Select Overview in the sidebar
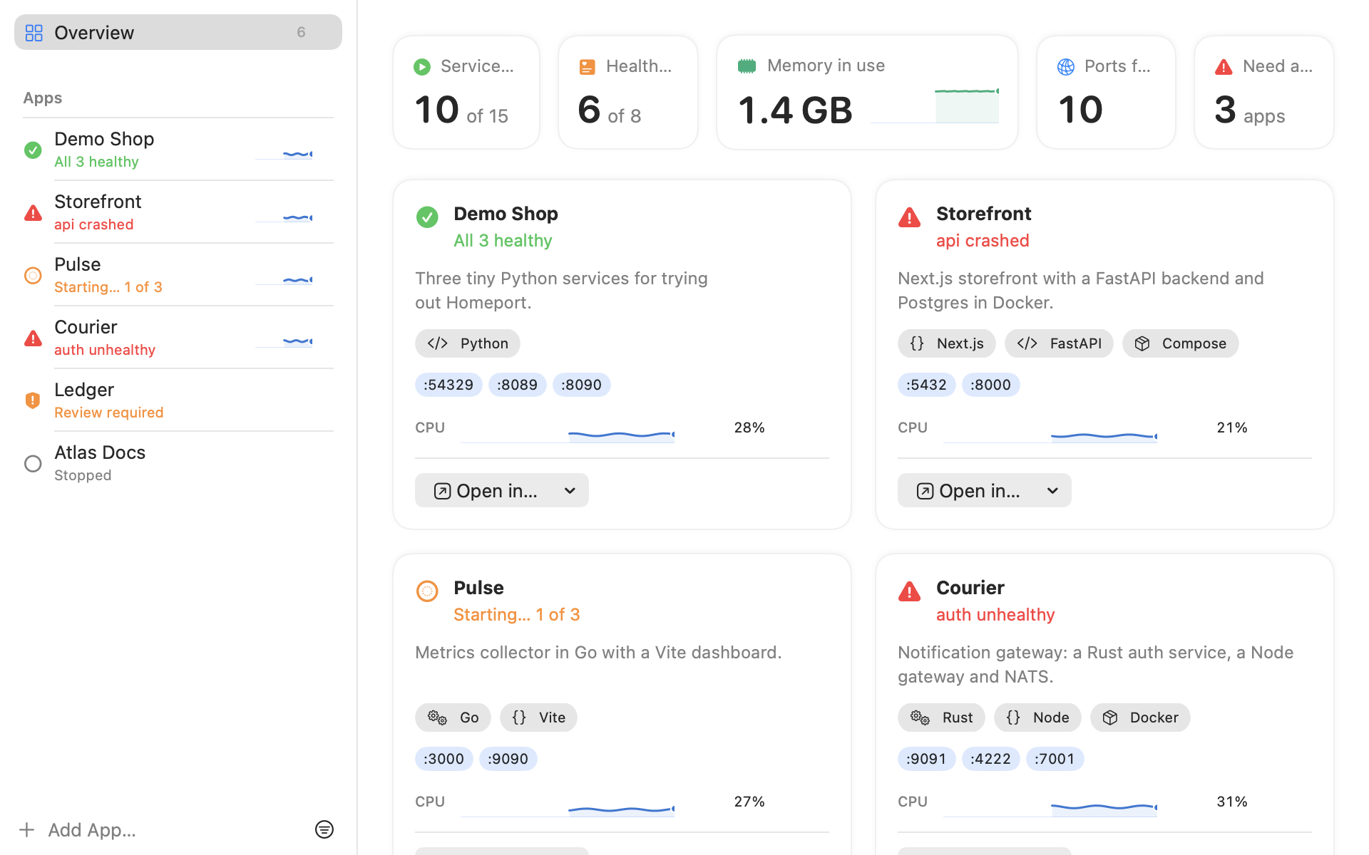The width and height of the screenshot is (1369, 855). (x=178, y=32)
